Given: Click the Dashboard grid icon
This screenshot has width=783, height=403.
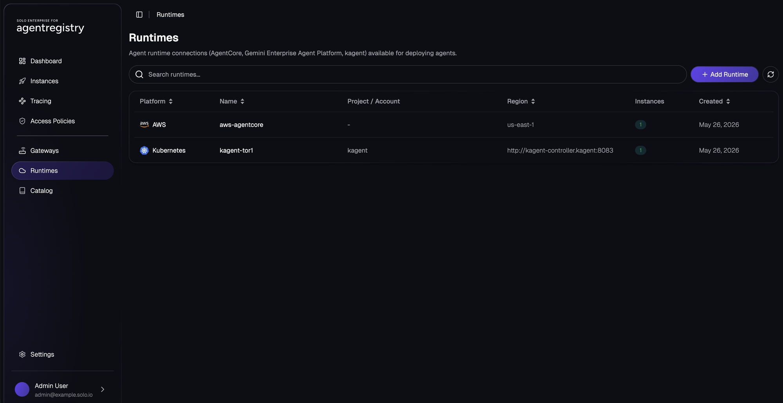Looking at the screenshot, I should 22,61.
